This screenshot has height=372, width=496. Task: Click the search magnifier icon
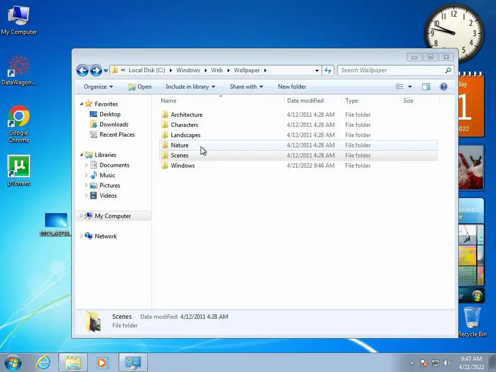tap(448, 70)
